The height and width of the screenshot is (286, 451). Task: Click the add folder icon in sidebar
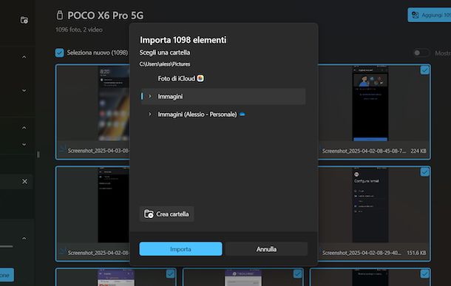click(x=24, y=20)
